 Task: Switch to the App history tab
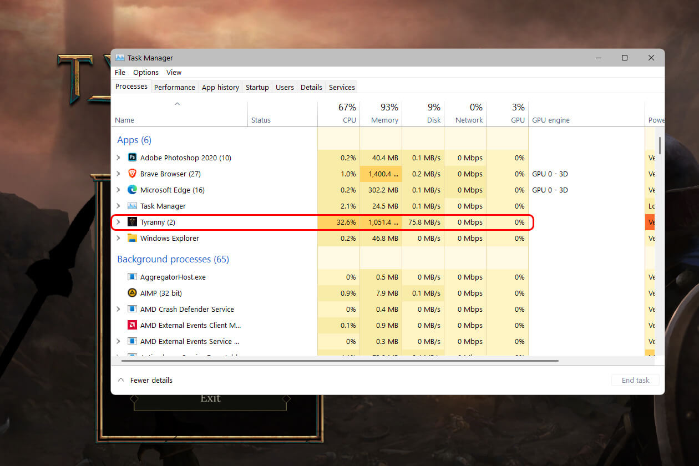point(220,87)
